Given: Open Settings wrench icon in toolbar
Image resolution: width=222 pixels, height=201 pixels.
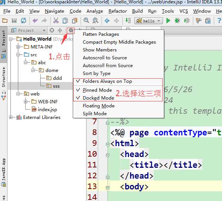Looking at the screenshot, I should [198, 21].
